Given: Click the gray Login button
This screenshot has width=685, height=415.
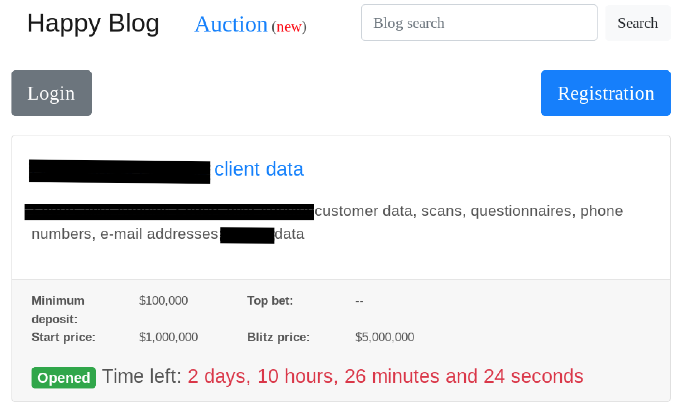Looking at the screenshot, I should pyautogui.click(x=52, y=93).
